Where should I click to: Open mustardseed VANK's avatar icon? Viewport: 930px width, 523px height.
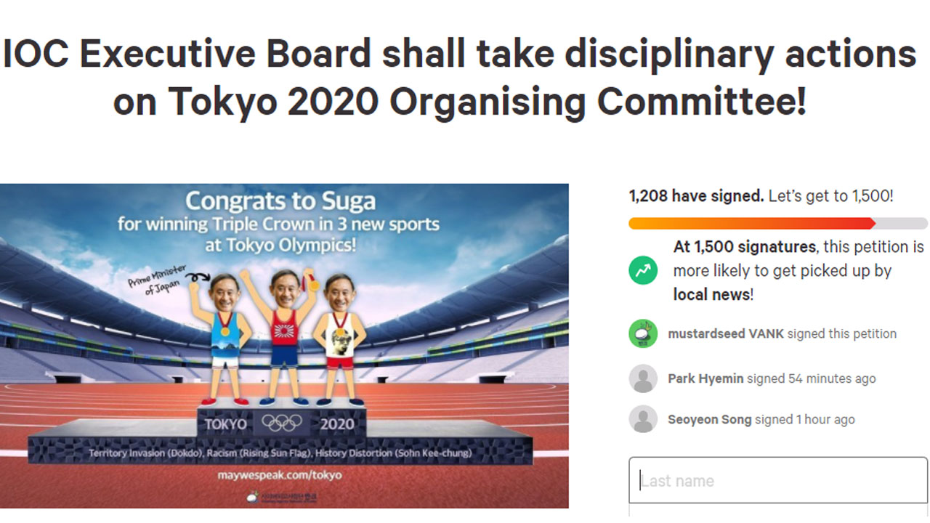coord(643,333)
